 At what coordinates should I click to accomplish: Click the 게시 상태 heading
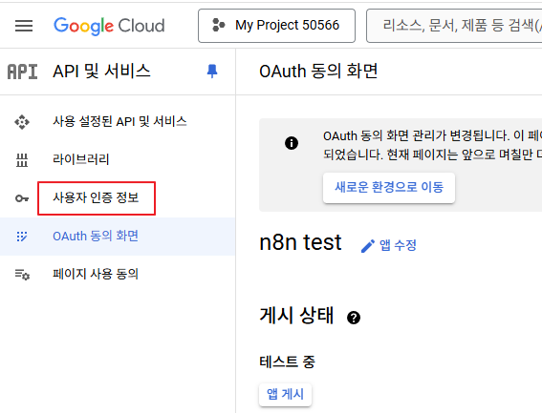[296, 316]
